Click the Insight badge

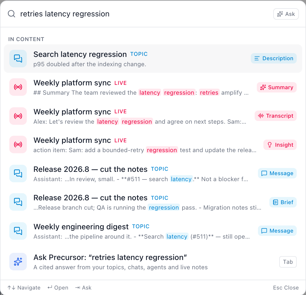pyautogui.click(x=280, y=145)
